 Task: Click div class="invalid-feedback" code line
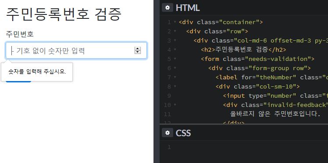[x=275, y=105]
